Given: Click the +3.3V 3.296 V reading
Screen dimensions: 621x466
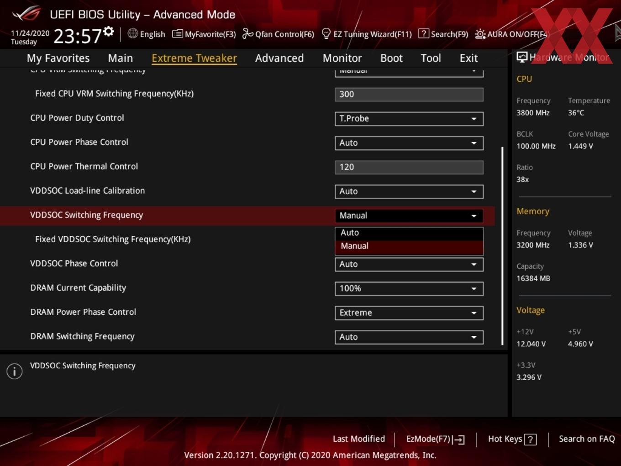Looking at the screenshot, I should pos(529,377).
